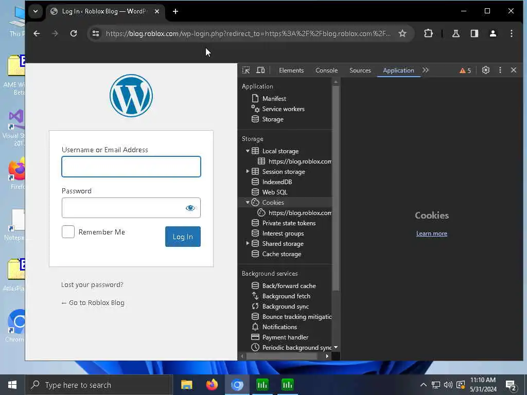This screenshot has width=527, height=395.
Task: Open the Extensions puzzle icon
Action: point(428,33)
